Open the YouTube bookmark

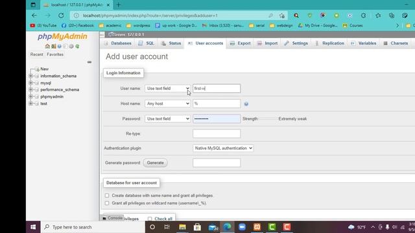pos(43,26)
